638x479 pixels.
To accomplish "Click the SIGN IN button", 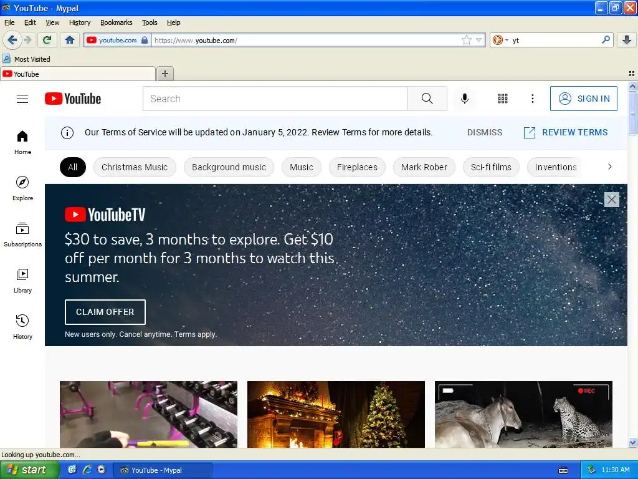I will click(x=583, y=99).
